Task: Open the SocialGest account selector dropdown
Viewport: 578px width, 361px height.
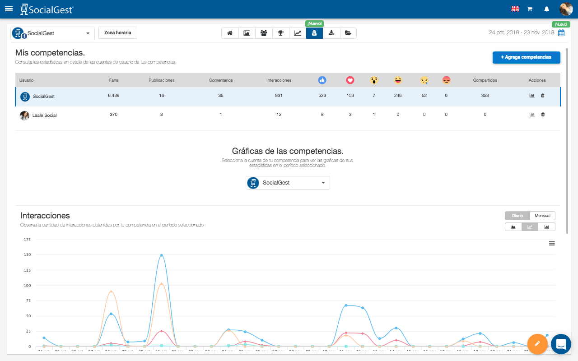Action: click(x=52, y=33)
